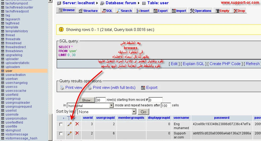Click the Export icon in Query results operations
The image size is (261, 141).
(143, 88)
